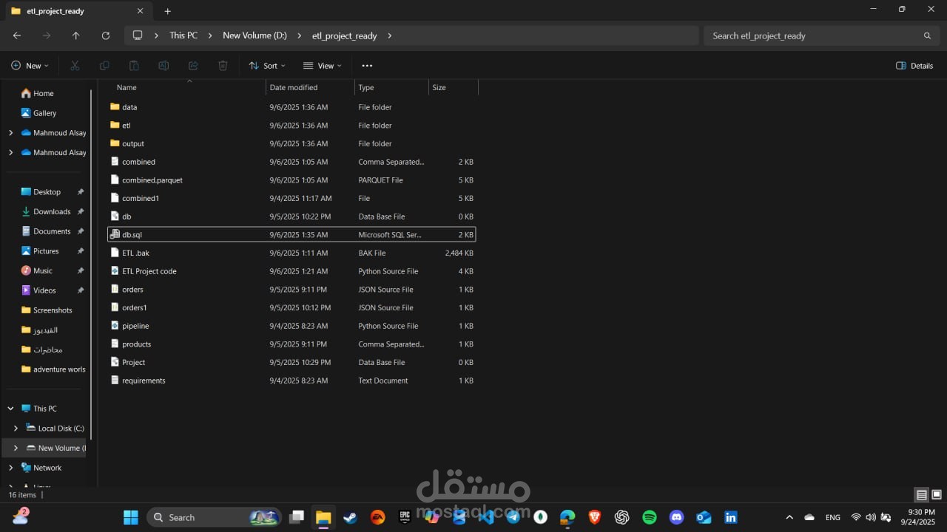Click the Delete trash icon in the toolbar

223,66
